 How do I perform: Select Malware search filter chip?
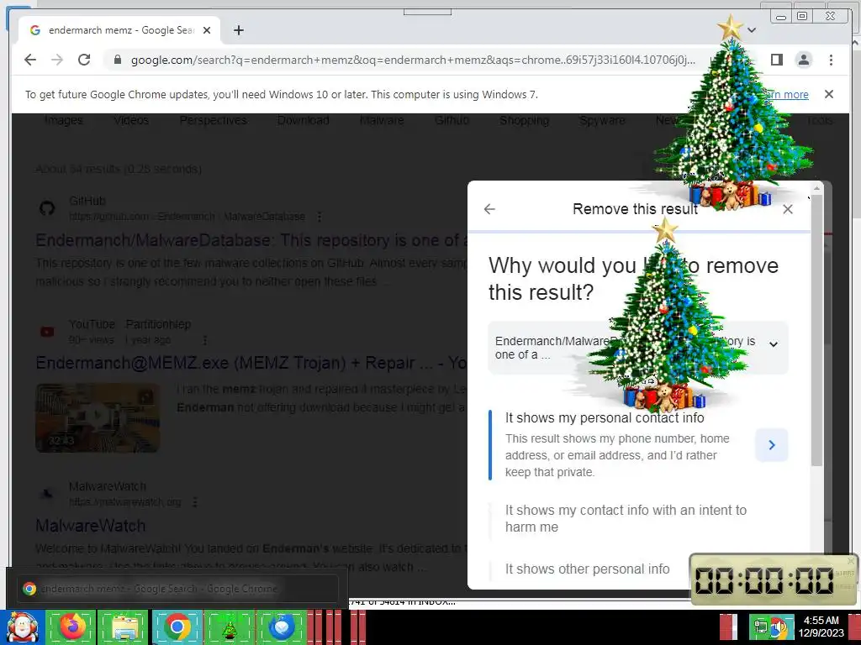tap(382, 120)
